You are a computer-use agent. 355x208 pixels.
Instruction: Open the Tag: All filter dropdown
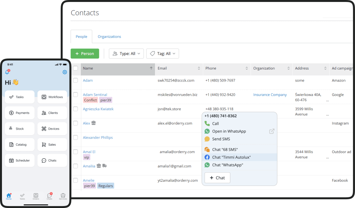tap(162, 54)
